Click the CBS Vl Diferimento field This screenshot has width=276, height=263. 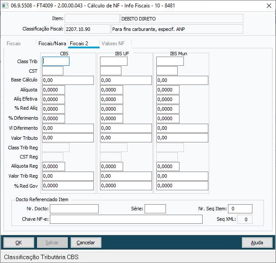pyautogui.click(x=68, y=128)
